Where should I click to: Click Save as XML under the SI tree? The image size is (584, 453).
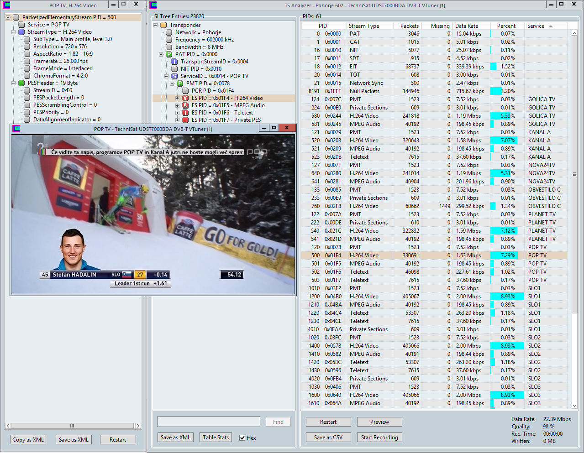click(175, 437)
